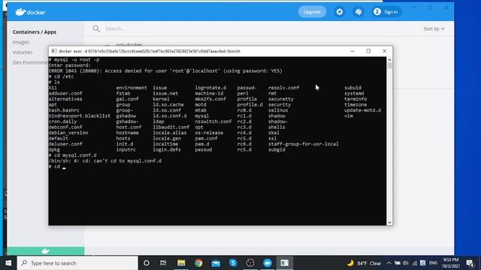Click 'os-release' entry in terminal listing
Image resolution: width=481 pixels, height=270 pixels.
tap(209, 133)
